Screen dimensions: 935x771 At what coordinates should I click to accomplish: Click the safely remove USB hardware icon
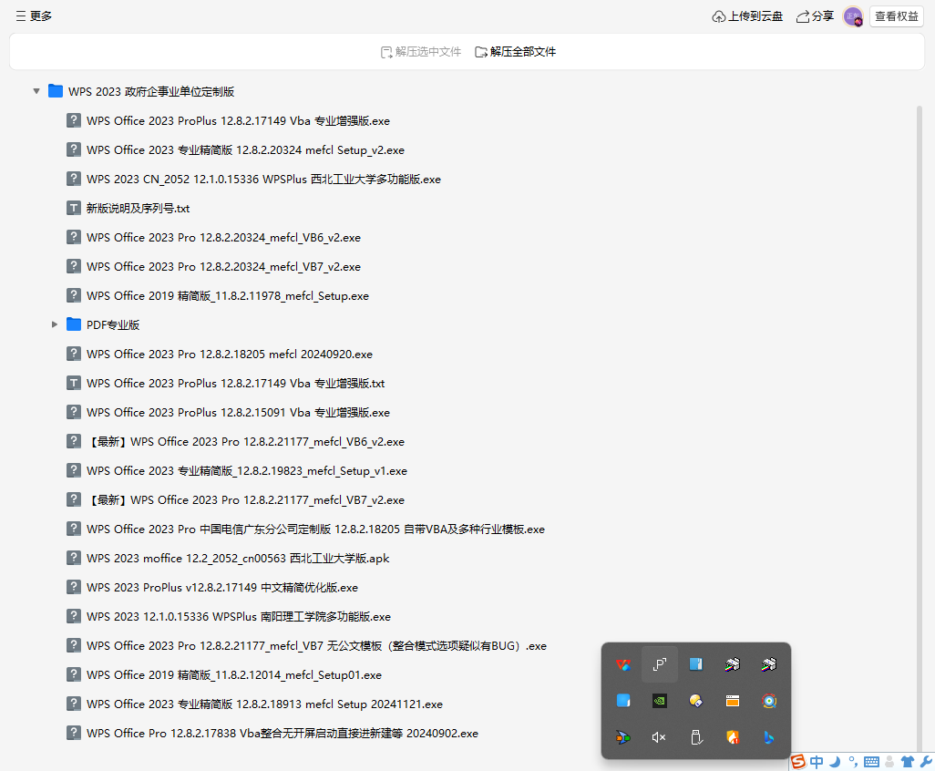[695, 737]
